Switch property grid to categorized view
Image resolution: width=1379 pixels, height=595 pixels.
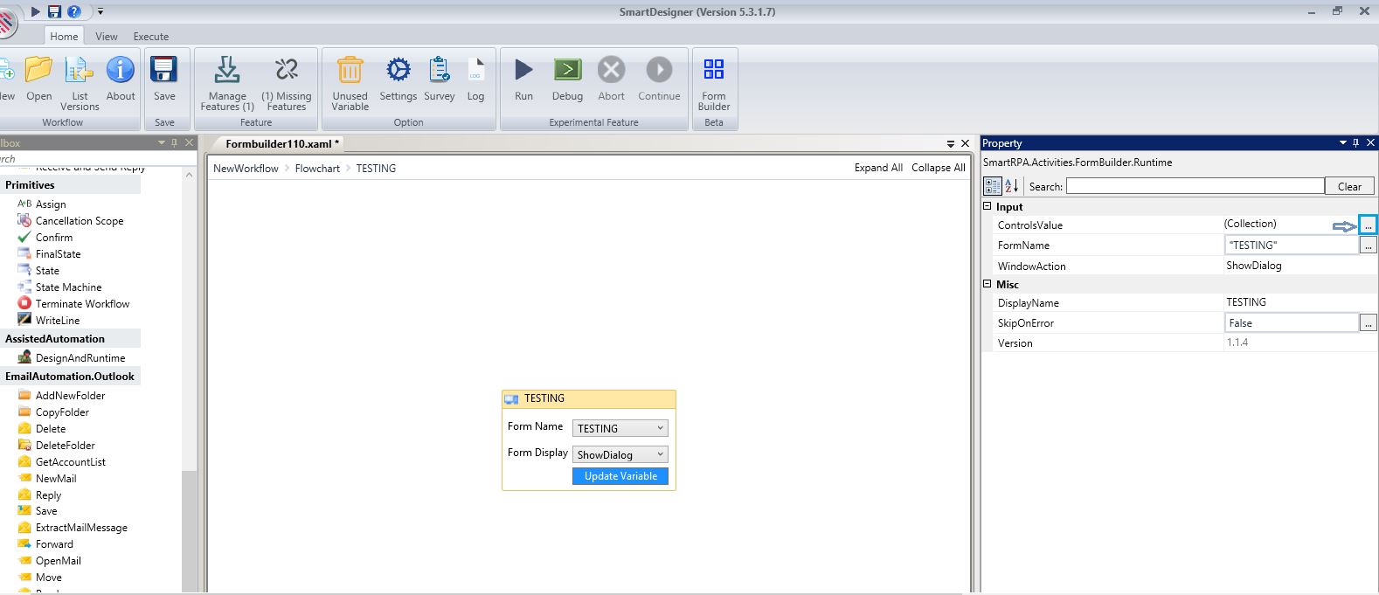[993, 186]
